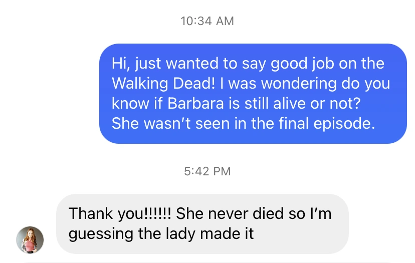Select the blue sent message bubble
This screenshot has width=415, height=263.
click(253, 94)
